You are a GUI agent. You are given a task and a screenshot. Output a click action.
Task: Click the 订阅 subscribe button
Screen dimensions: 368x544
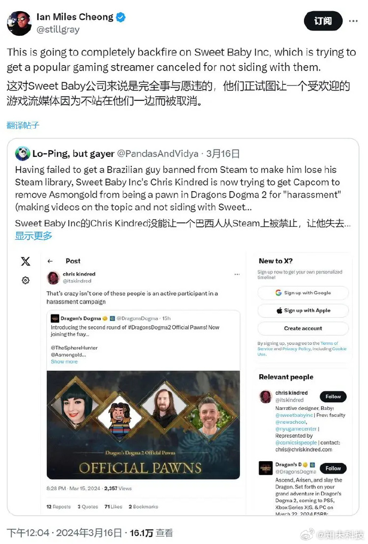point(323,21)
